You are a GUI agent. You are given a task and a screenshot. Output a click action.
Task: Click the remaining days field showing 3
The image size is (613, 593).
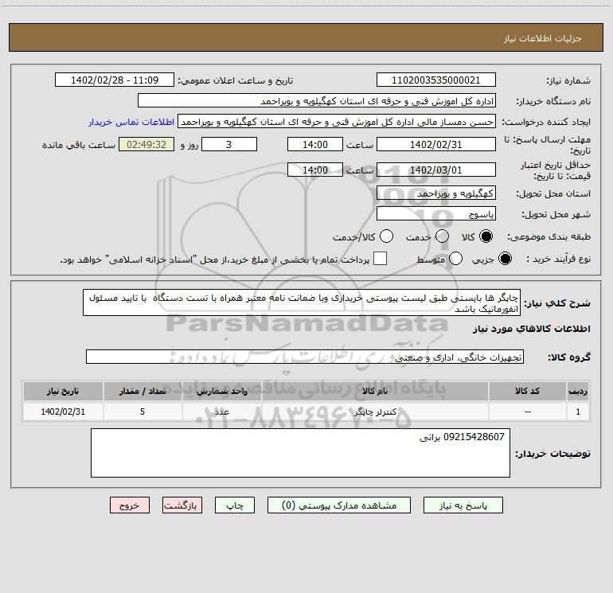pyautogui.click(x=229, y=144)
